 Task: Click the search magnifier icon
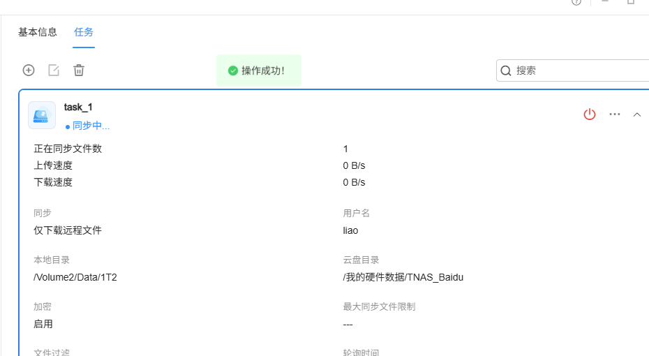point(506,71)
